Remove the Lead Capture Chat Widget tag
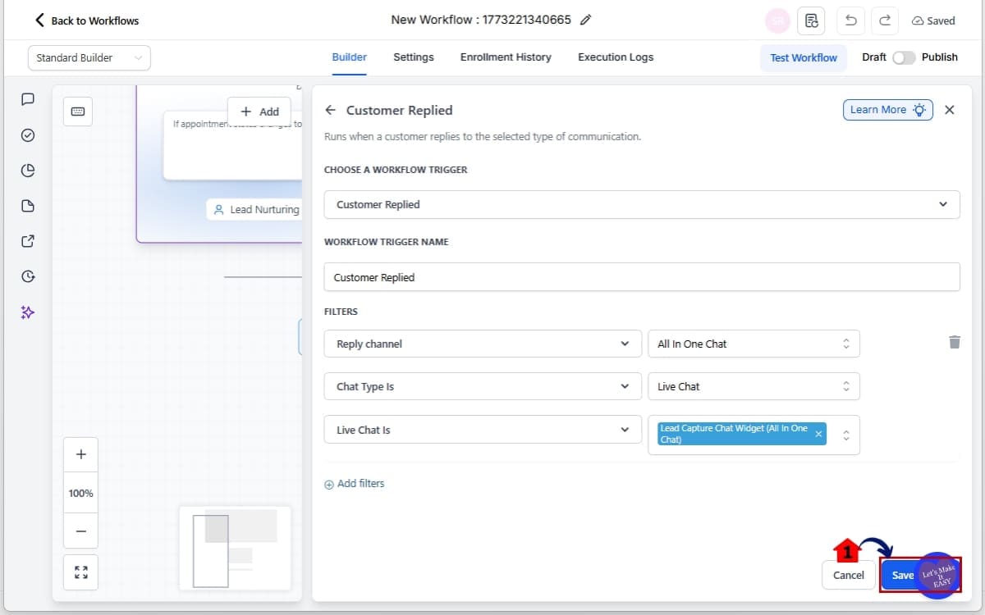 click(818, 435)
